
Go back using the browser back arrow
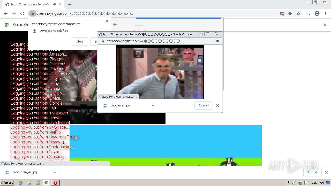pyautogui.click(x=6, y=13)
